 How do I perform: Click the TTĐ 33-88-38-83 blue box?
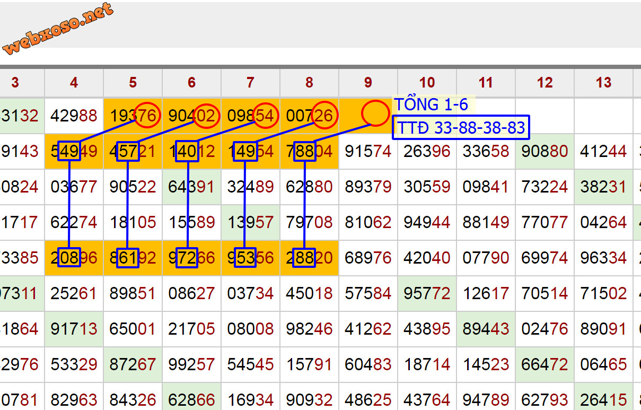coord(461,127)
